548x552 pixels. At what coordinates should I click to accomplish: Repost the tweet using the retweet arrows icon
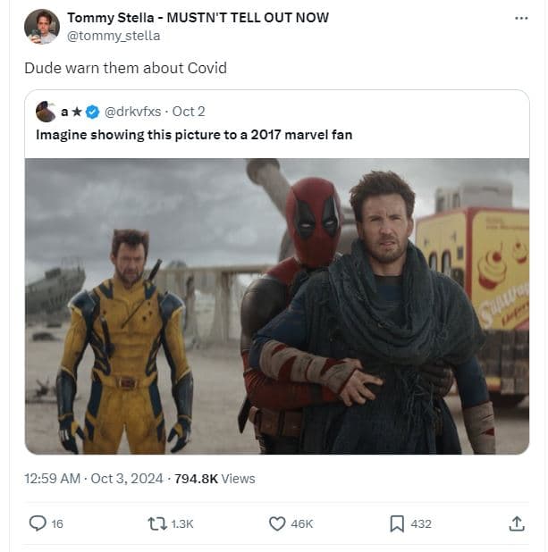coord(158,523)
